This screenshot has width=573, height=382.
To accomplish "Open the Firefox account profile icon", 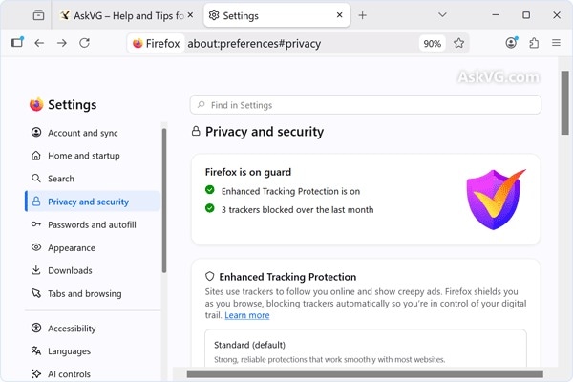I will click(512, 43).
